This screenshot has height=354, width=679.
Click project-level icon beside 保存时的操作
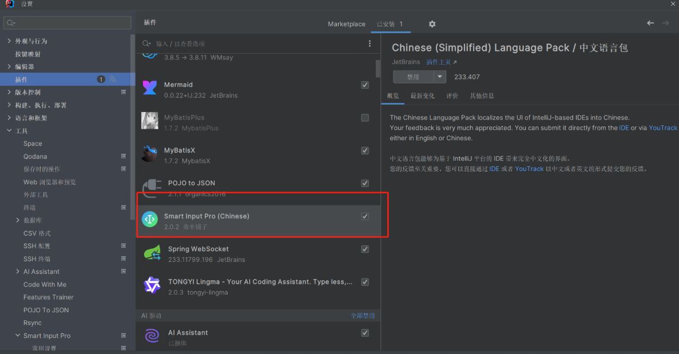[x=124, y=169]
